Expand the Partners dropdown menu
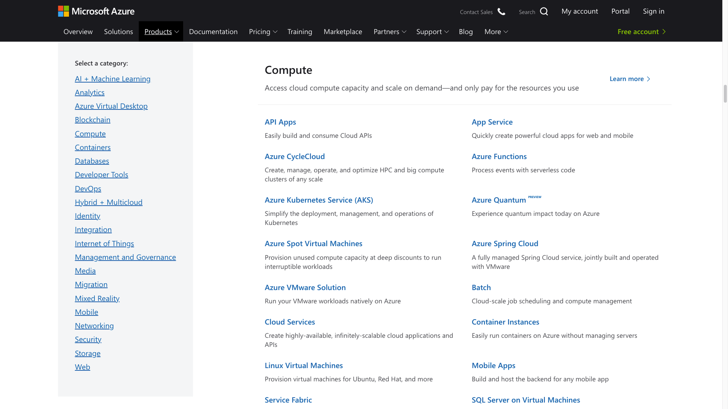This screenshot has width=728, height=409. [389, 31]
